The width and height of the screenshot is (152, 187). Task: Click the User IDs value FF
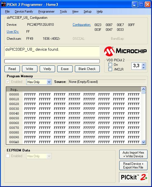(28, 32)
